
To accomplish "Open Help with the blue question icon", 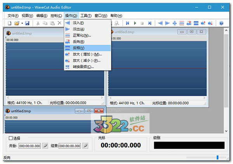I will click(221, 23).
